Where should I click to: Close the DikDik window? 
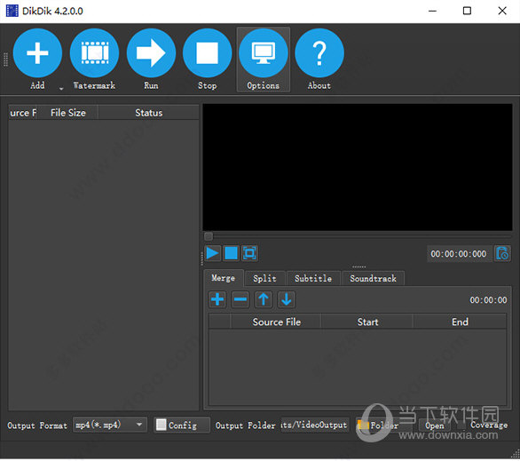(502, 11)
